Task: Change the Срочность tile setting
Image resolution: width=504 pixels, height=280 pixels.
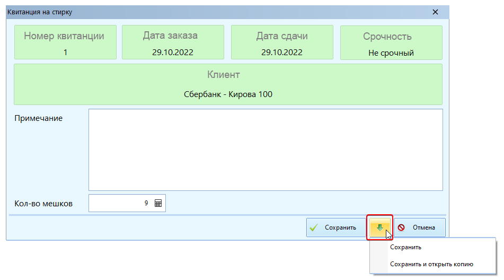Action: (391, 42)
